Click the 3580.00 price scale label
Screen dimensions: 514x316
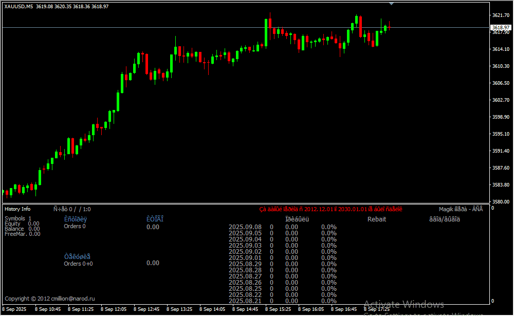click(500, 201)
